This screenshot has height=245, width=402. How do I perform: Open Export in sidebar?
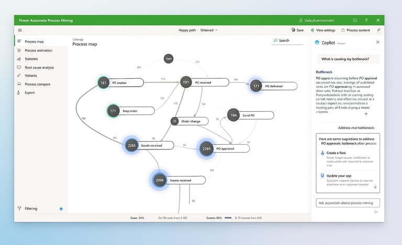(x=30, y=92)
